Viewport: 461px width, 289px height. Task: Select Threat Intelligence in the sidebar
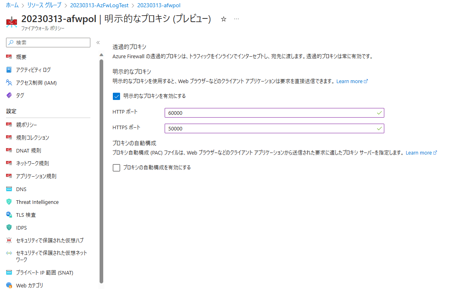point(37,202)
